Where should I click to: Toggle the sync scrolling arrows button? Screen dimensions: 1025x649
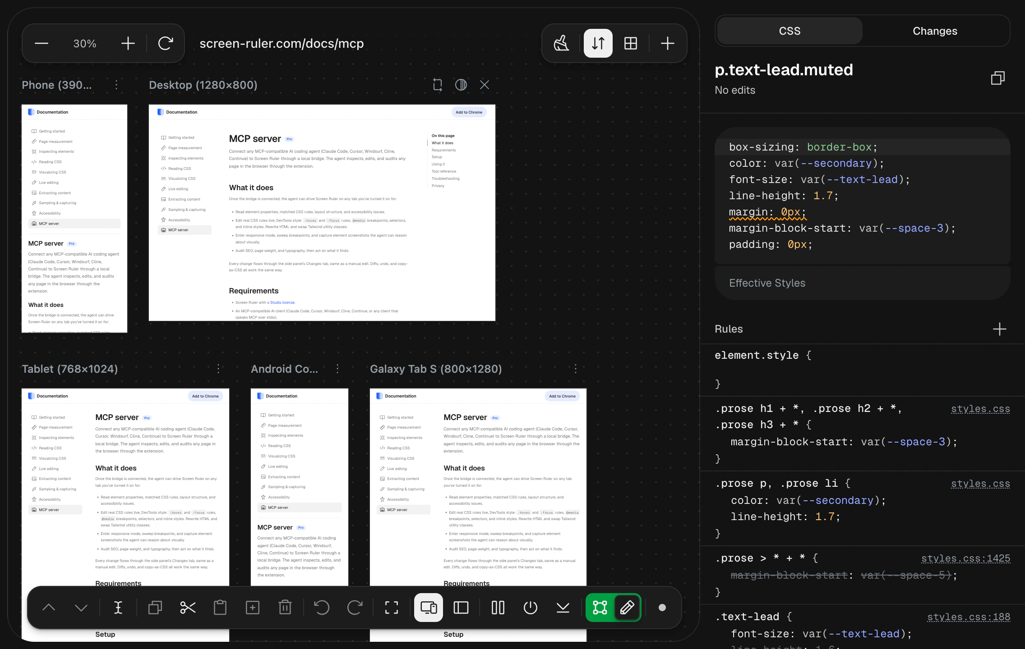(598, 43)
